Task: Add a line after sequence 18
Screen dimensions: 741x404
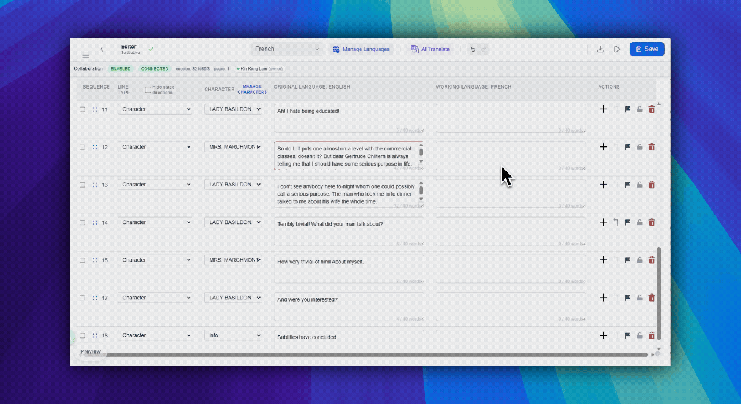Action: [x=603, y=335]
